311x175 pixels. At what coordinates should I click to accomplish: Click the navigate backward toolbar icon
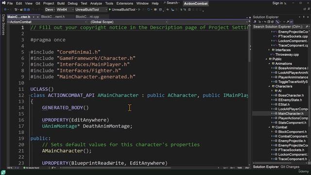point(5,10)
